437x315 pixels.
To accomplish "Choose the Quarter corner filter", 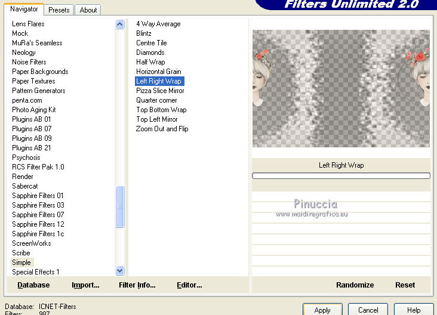I will 156,100.
